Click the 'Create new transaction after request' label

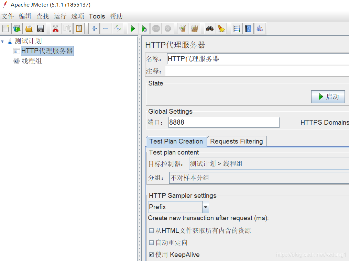(x=208, y=218)
